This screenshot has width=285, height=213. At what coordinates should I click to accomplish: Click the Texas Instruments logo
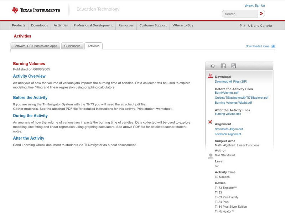point(36,10)
